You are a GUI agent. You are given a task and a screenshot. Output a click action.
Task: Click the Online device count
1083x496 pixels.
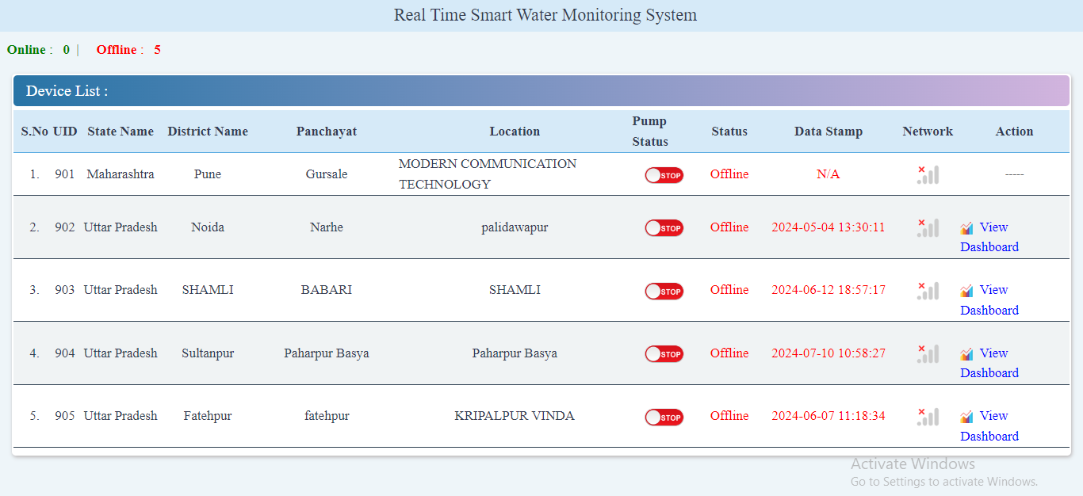[67, 50]
